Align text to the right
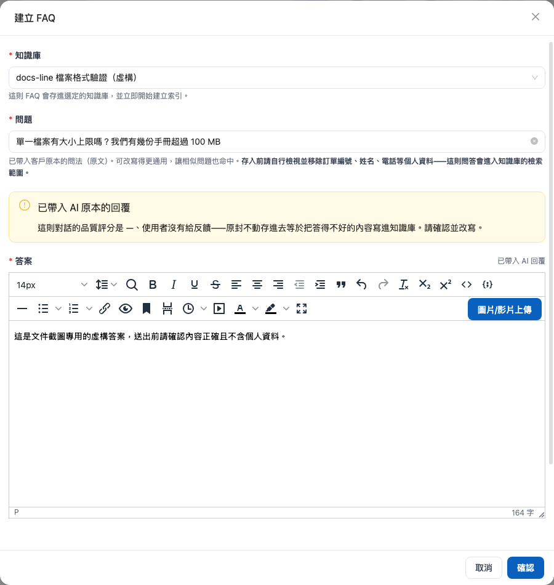This screenshot has width=554, height=585. pyautogui.click(x=278, y=284)
